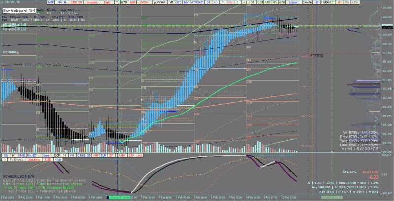Viewport: 394px width, 201px height.
Task: Click the blue 0.61 button
Action: click(201, 2)
